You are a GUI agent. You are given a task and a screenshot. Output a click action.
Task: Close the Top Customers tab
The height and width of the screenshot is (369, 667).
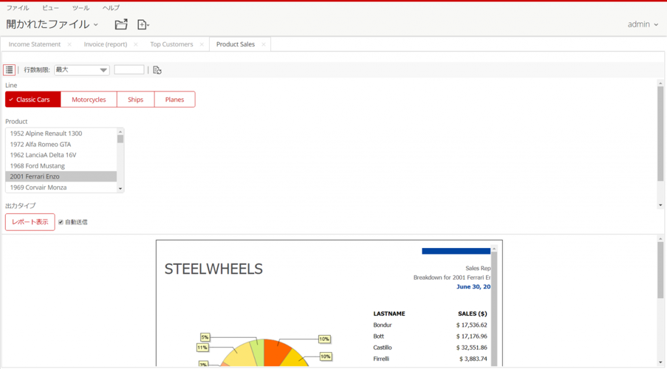[x=202, y=44]
